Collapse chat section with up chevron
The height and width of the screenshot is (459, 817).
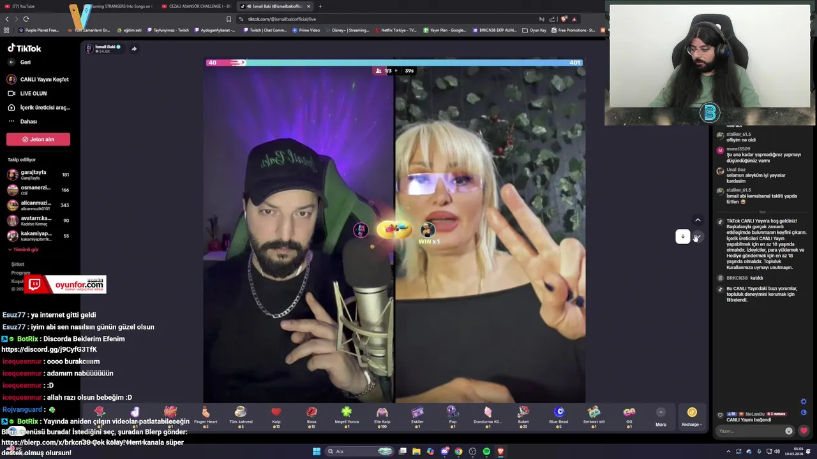click(698, 220)
